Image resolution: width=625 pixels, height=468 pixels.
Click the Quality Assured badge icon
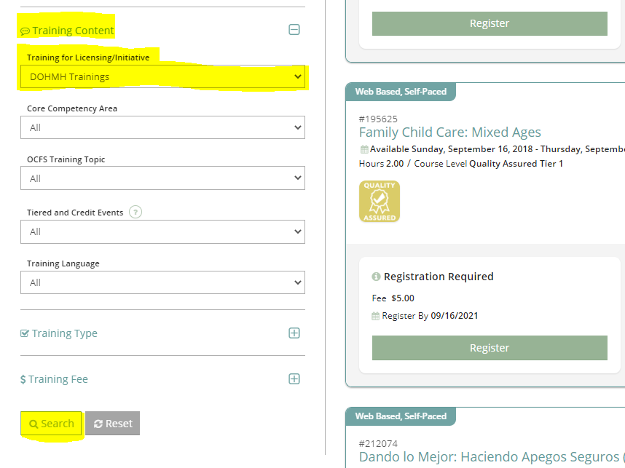(x=379, y=202)
